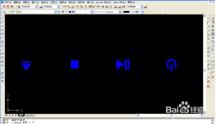Switch to the Layout1 tab

click(x=30, y=115)
